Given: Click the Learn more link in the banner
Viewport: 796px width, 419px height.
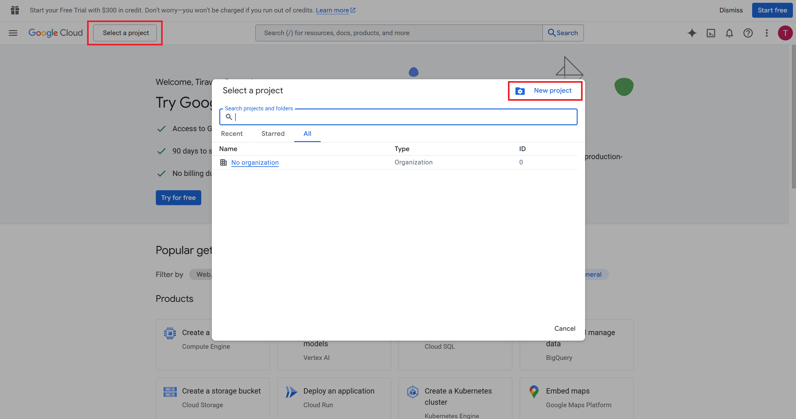Looking at the screenshot, I should click(x=332, y=10).
